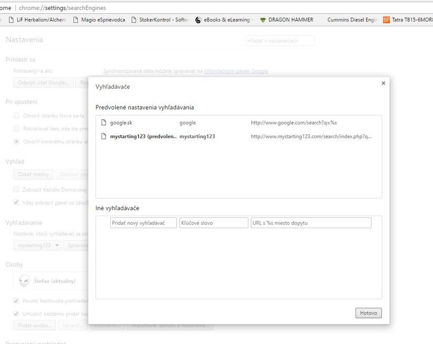Viewport: 433px width, 344px height.
Task: Open the Cummins Diesel Engi bookmark
Action: click(x=352, y=19)
